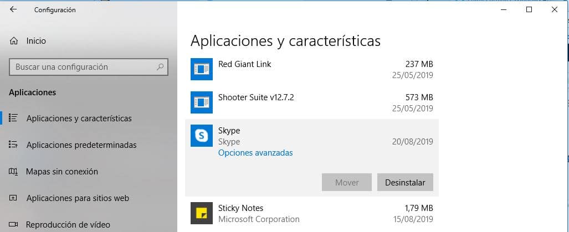
Task: Select the Sticky Notes entry name
Action: click(x=240, y=208)
